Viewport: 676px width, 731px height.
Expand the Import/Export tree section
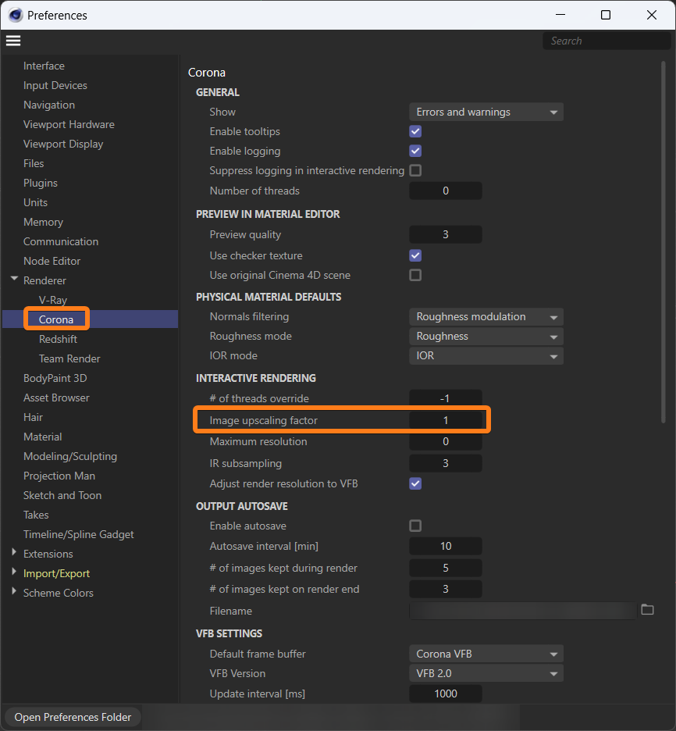[14, 572]
